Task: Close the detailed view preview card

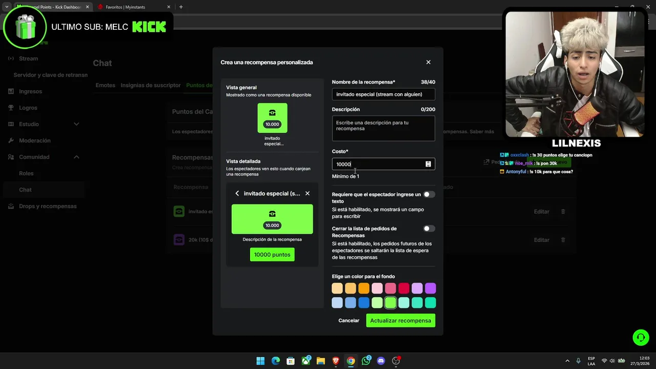Action: click(x=307, y=193)
